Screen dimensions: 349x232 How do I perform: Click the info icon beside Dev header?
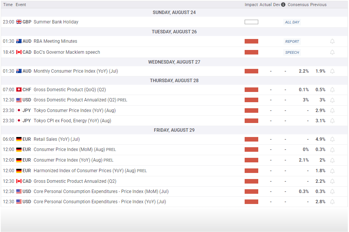coord(283,5)
